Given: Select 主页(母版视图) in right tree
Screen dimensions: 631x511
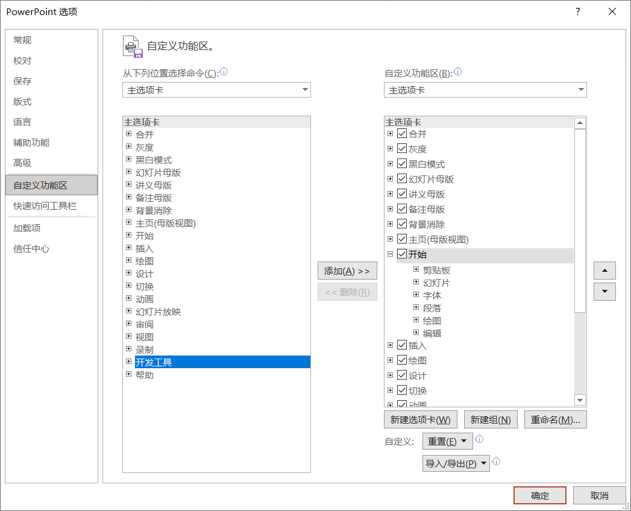Looking at the screenshot, I should click(x=439, y=239).
